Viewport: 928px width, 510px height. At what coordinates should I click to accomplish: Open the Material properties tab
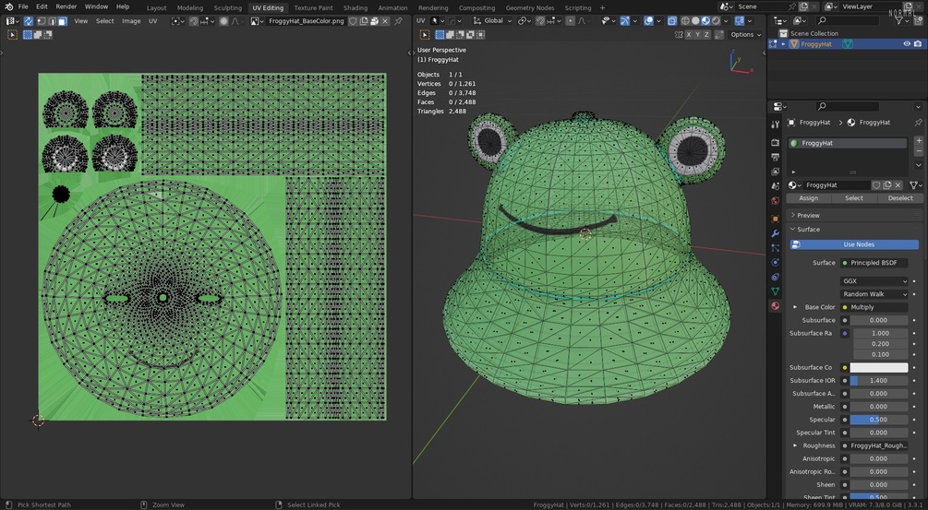[776, 306]
